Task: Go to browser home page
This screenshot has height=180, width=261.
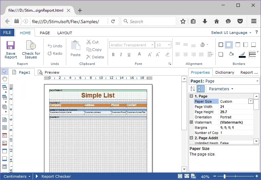Action: pyautogui.click(x=216, y=21)
